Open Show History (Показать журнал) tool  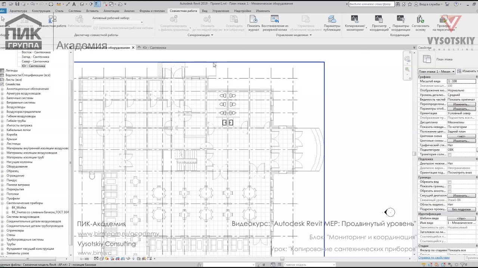[x=254, y=23]
